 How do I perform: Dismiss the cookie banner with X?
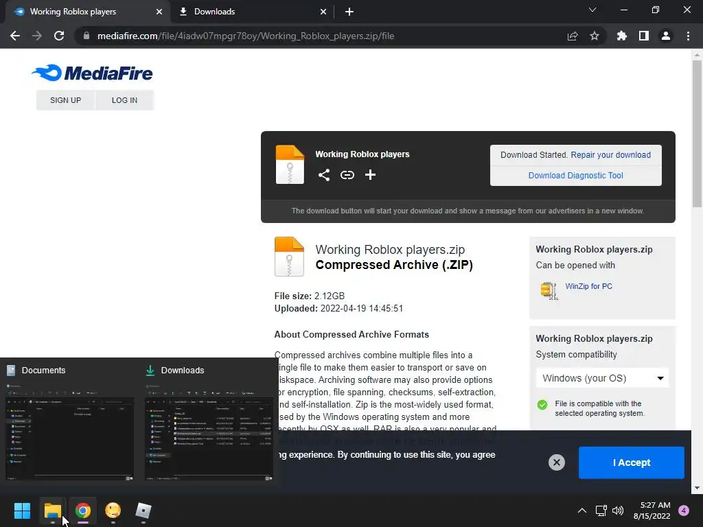pos(556,462)
